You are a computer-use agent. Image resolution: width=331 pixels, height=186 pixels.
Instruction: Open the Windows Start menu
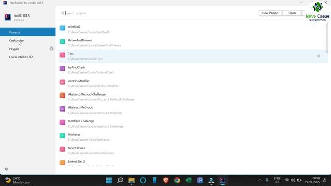[x=109, y=180]
